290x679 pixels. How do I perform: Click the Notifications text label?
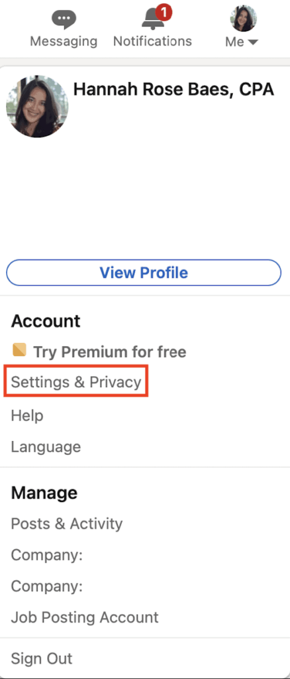(152, 42)
